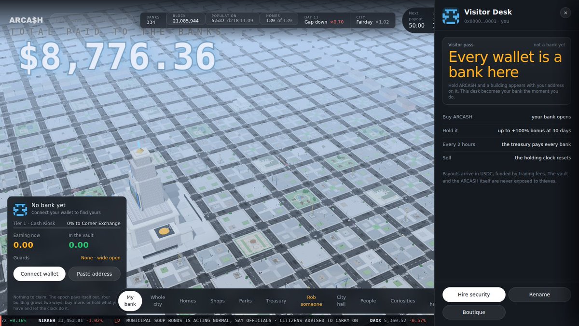This screenshot has height=326, width=579.
Task: Switch to the Whole city tab
Action: pyautogui.click(x=158, y=301)
